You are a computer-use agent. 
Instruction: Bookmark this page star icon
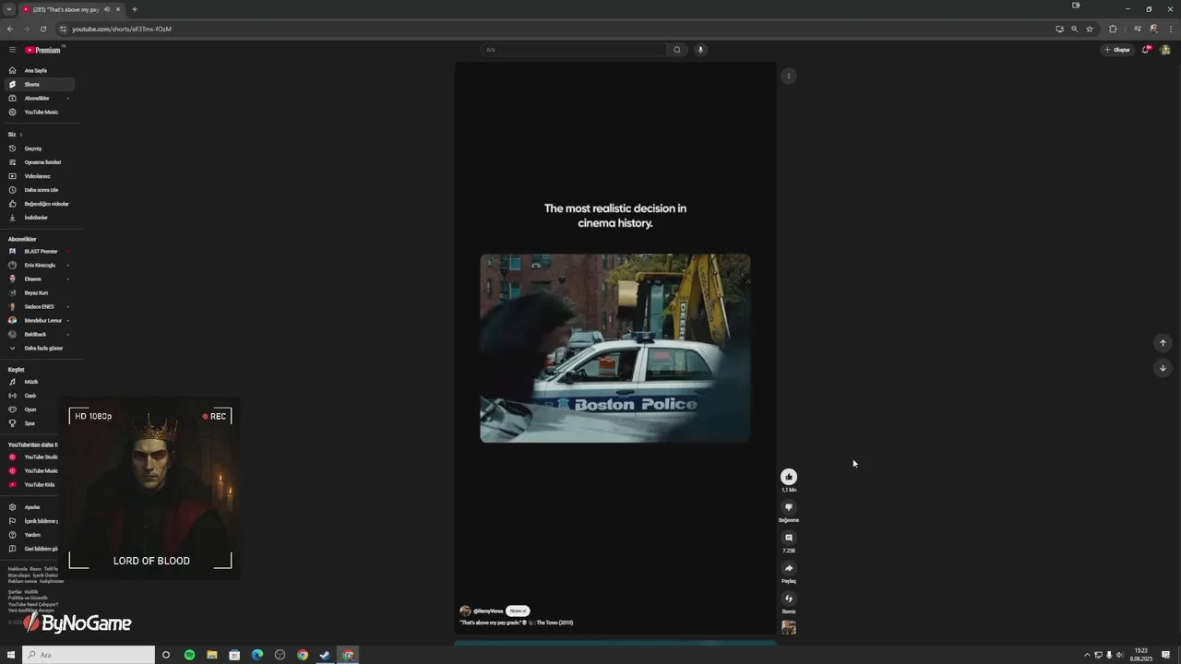pyautogui.click(x=1090, y=29)
